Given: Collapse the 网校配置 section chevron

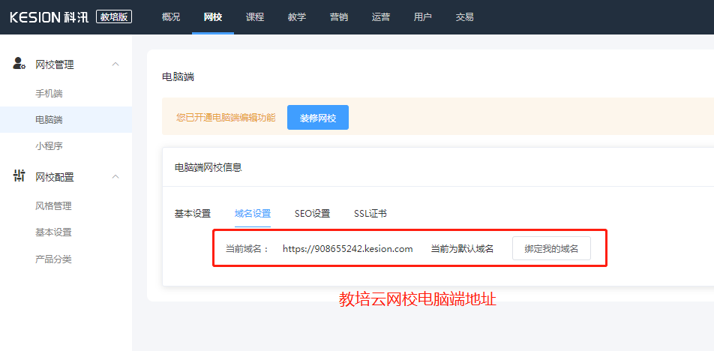Looking at the screenshot, I should point(115,176).
